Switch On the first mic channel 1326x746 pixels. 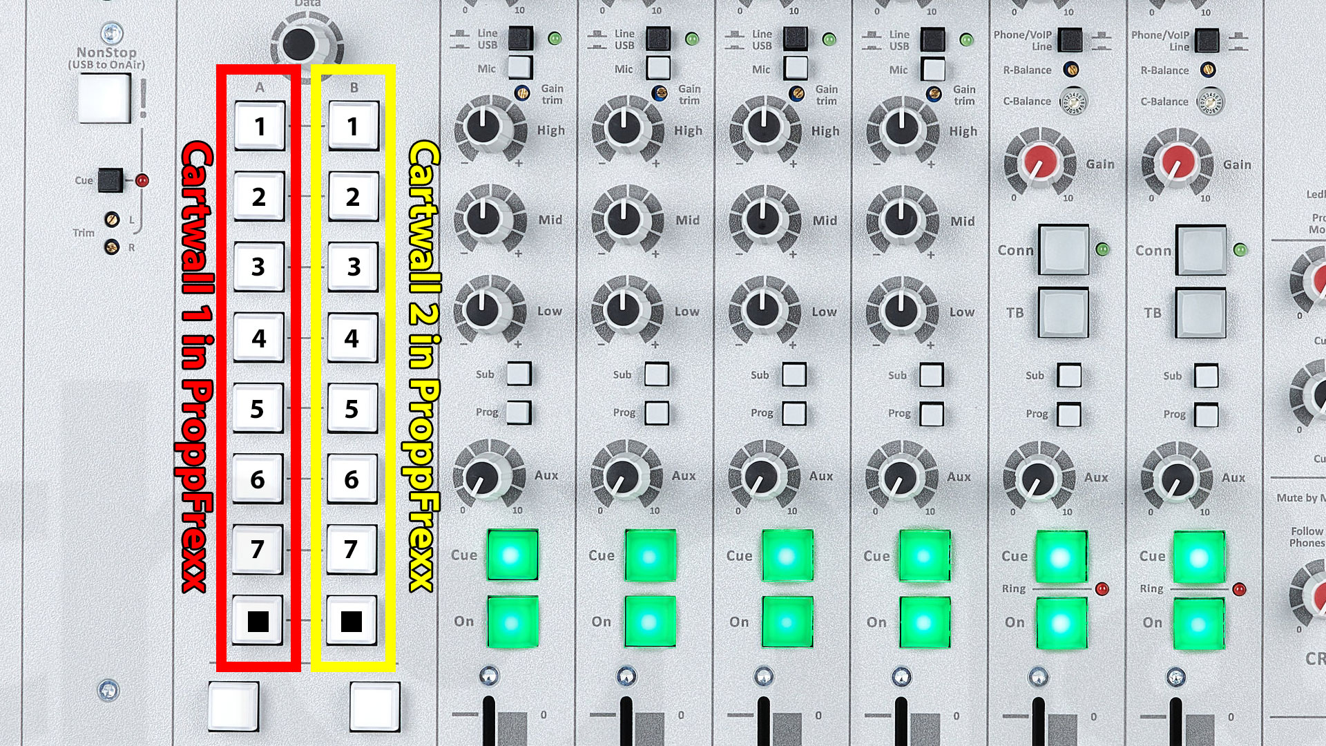[x=512, y=622]
